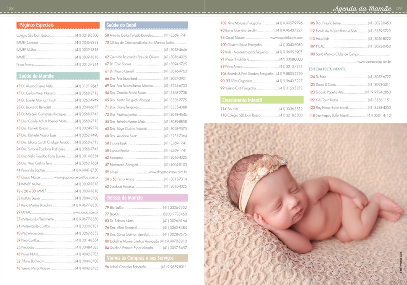The image size is (407, 285).
Task: Click the Agenda da Mamãe page title
Action: 362,8
